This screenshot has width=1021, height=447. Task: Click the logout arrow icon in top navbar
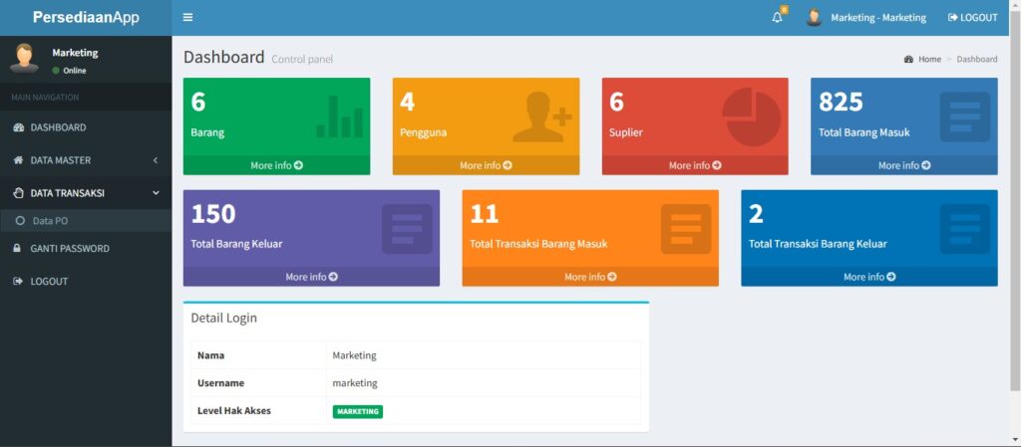click(952, 18)
